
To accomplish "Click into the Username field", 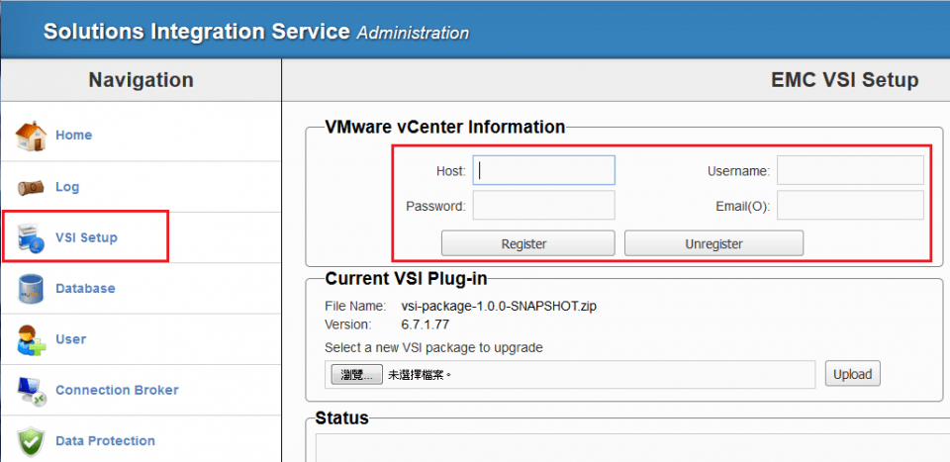I will (850, 170).
